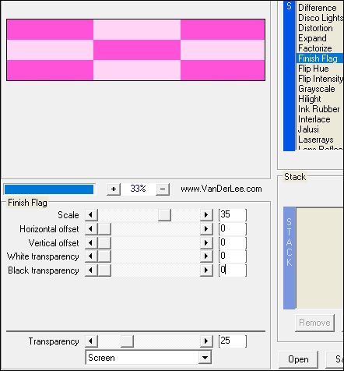Click the Black transparency left arrow
344x371 pixels.
pyautogui.click(x=91, y=270)
